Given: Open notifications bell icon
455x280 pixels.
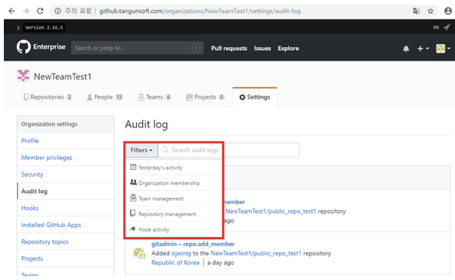Looking at the screenshot, I should pos(406,48).
